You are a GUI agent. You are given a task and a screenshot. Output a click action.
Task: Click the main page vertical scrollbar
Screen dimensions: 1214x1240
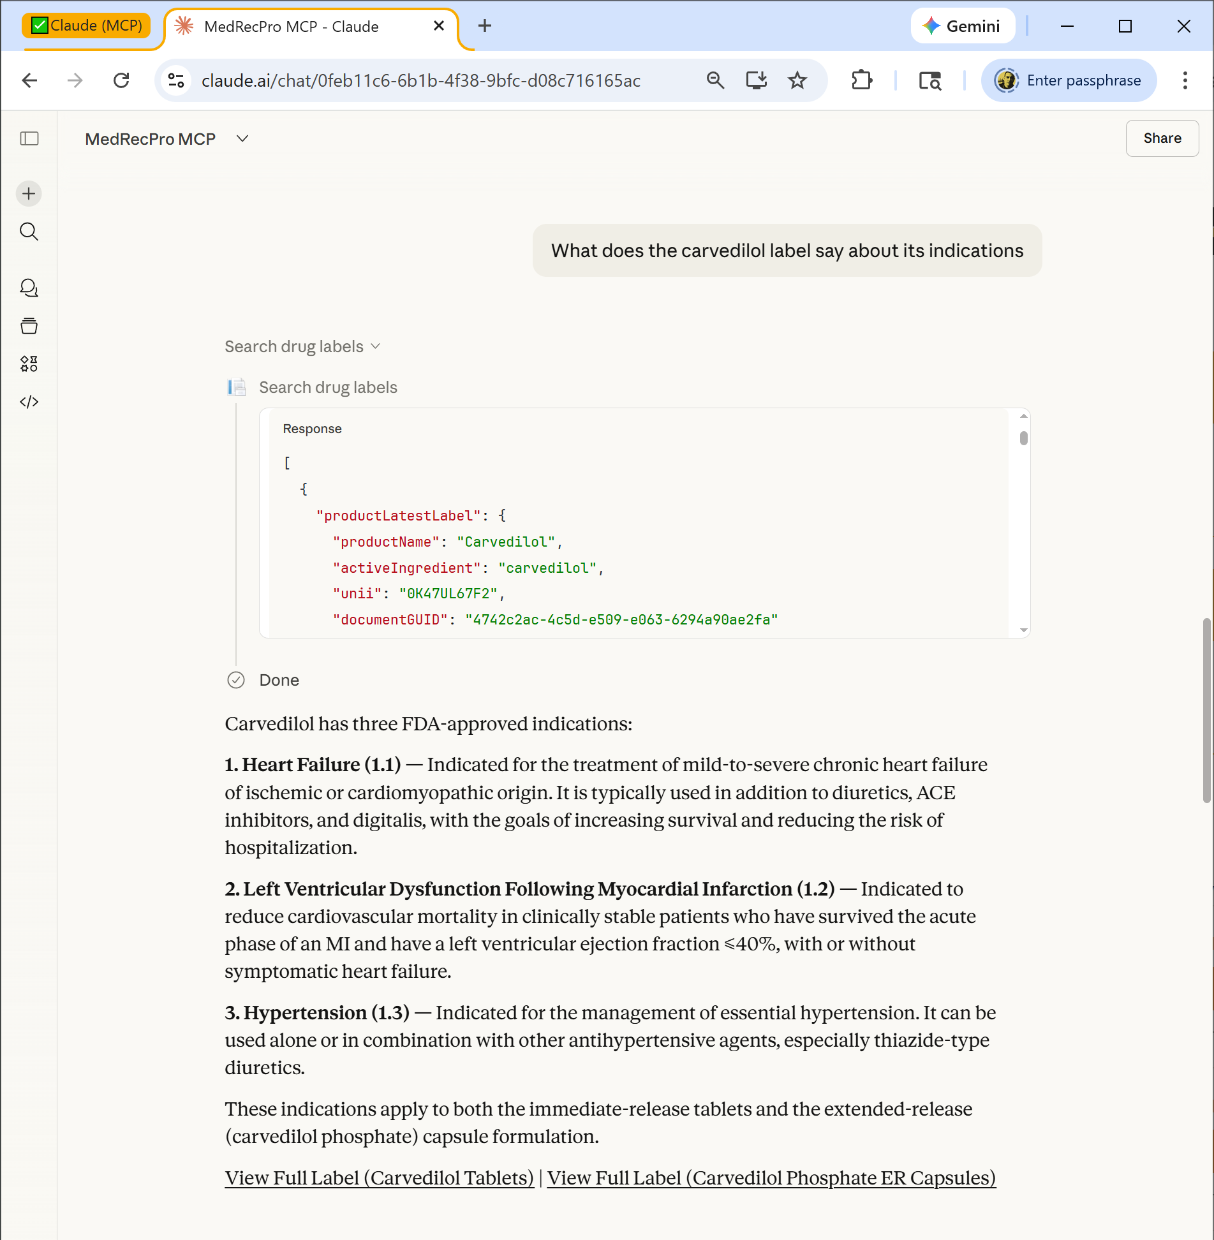(1206, 711)
